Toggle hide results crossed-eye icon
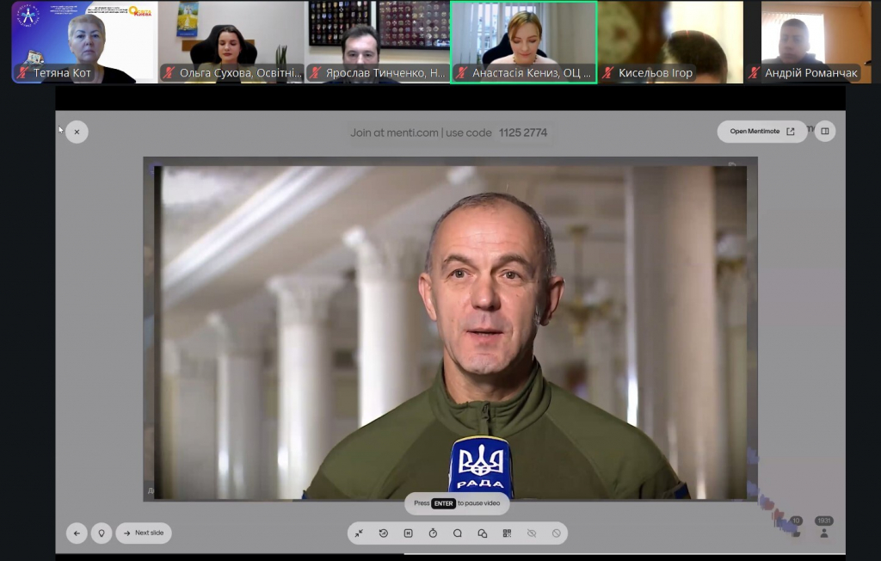This screenshot has width=881, height=561. click(532, 533)
